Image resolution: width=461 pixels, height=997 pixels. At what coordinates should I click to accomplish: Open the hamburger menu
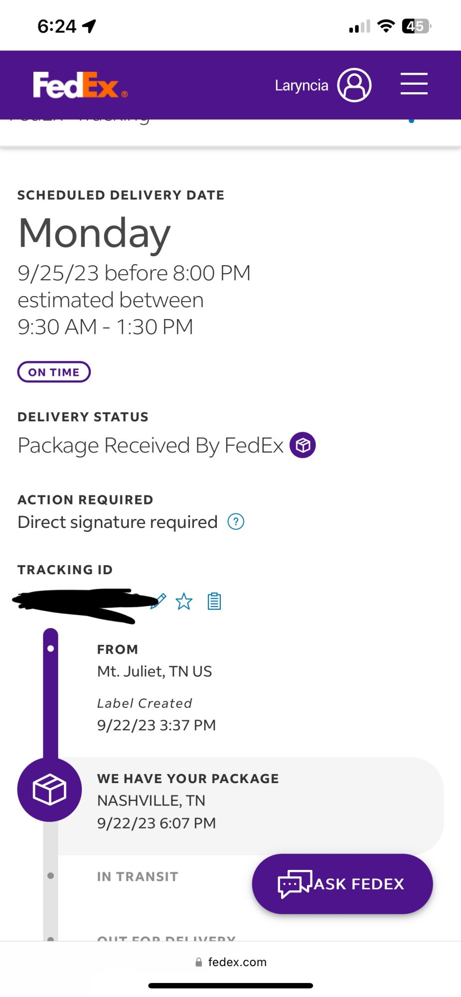[x=414, y=84]
